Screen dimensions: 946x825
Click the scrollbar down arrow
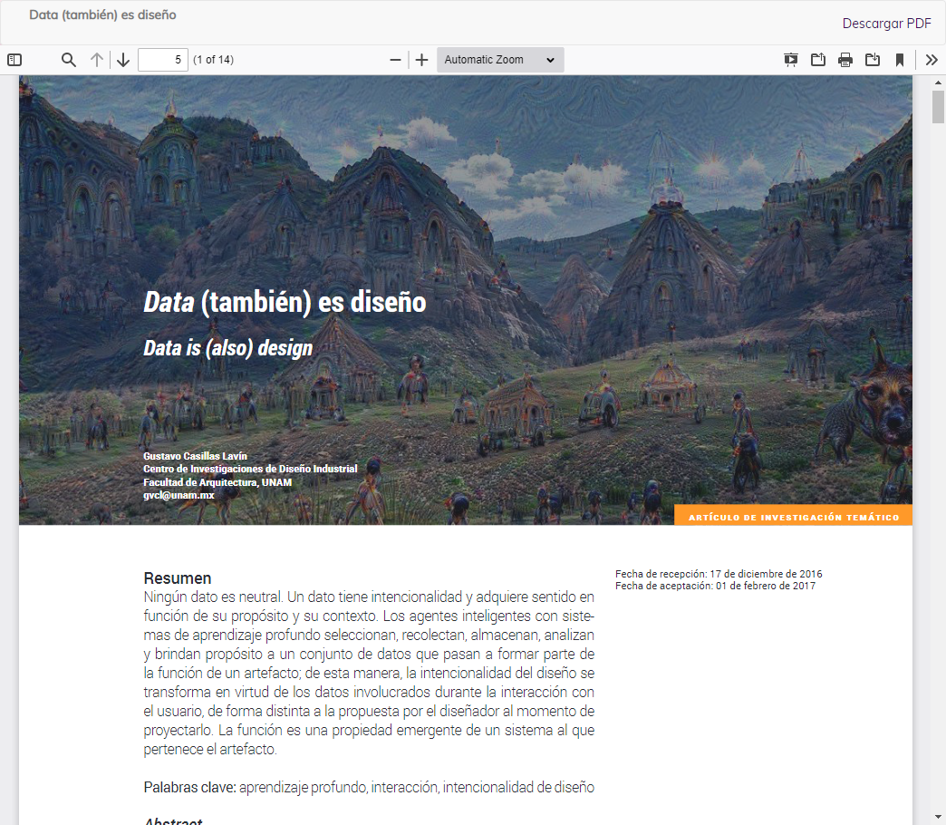[x=938, y=818]
